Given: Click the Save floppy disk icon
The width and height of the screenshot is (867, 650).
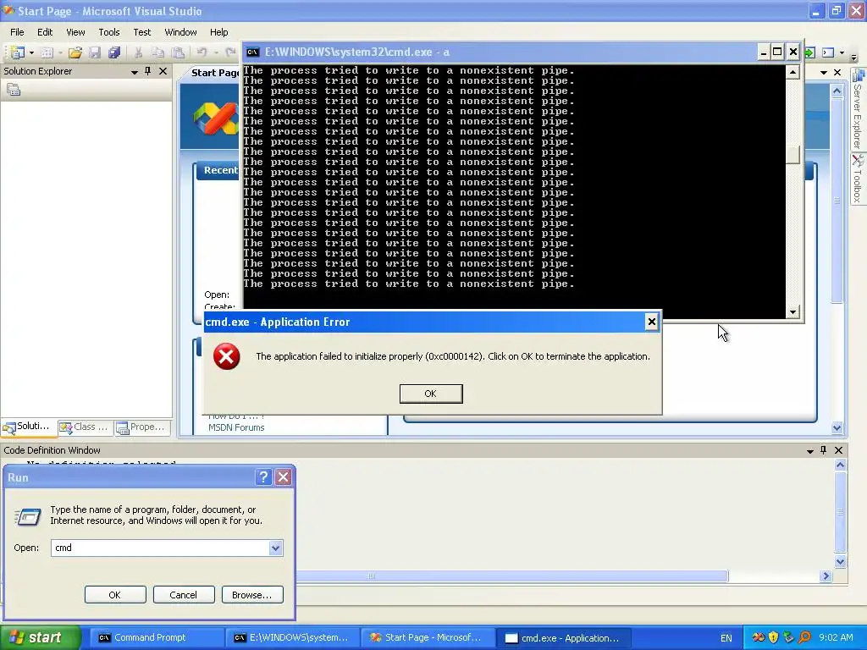Looking at the screenshot, I should [x=95, y=52].
